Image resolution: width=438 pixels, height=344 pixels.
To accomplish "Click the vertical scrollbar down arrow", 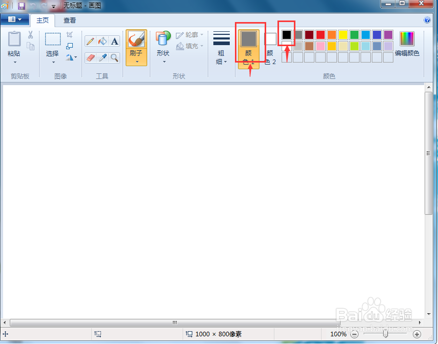I will coord(428,314).
